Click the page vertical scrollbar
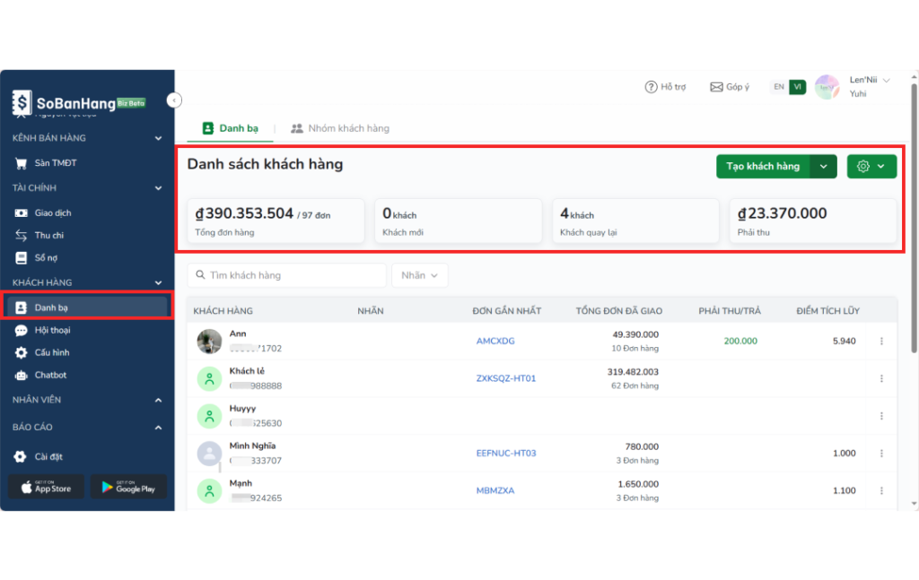 coord(914,218)
